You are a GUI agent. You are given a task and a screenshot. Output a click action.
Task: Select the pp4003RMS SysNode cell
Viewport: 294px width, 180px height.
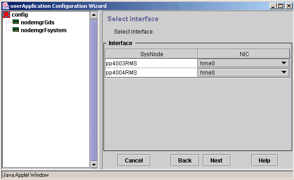[151, 63]
